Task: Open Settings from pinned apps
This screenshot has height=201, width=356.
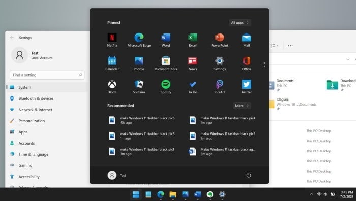Action: click(x=220, y=63)
